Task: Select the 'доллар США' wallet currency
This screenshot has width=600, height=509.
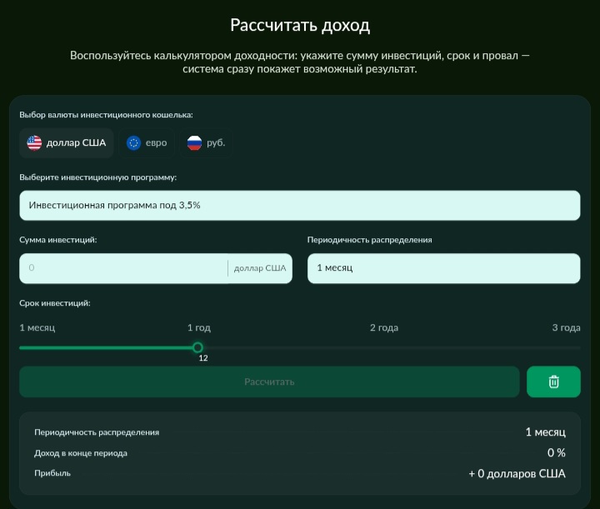Action: click(67, 142)
